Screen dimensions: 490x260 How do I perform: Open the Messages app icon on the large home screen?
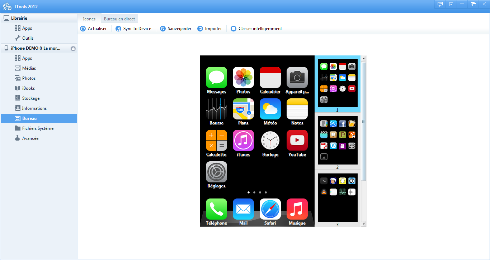216,77
